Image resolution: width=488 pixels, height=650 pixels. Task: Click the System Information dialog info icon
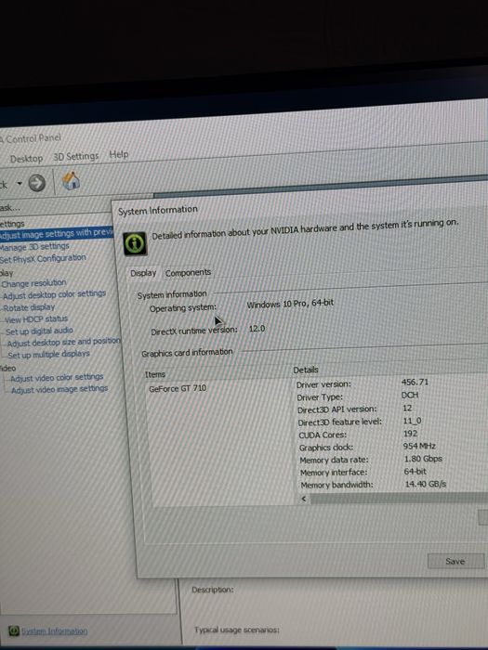(135, 243)
